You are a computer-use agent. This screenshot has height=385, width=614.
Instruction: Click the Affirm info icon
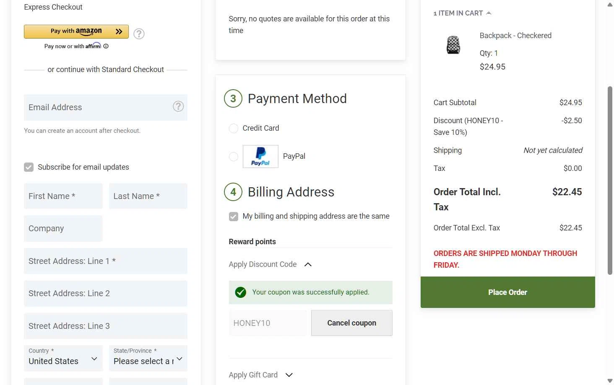106,46
